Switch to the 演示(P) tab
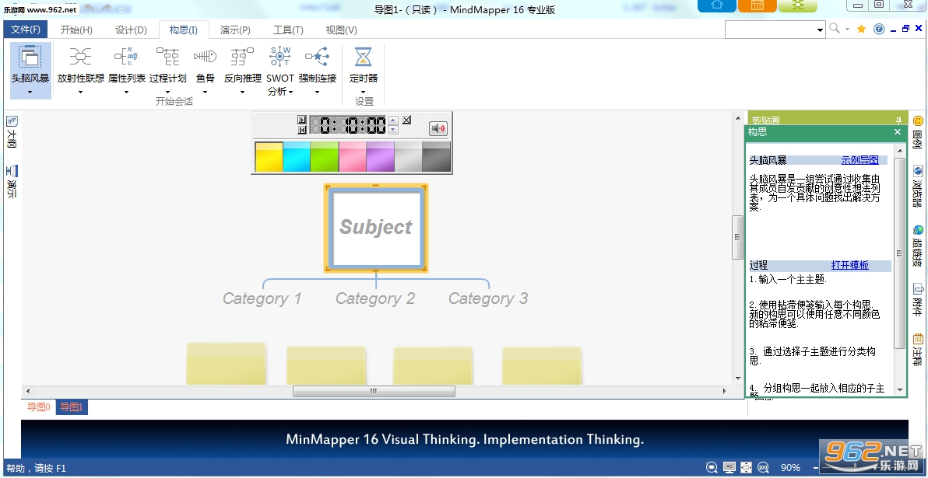The image size is (928, 478). pos(235,30)
